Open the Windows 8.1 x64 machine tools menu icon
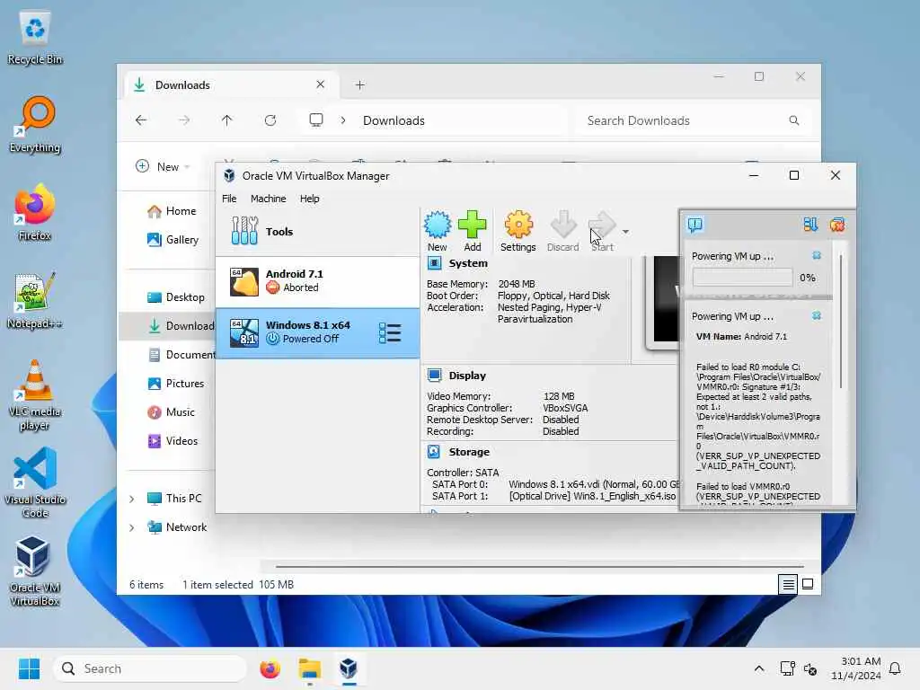Viewport: 920px width, 690px height. (390, 332)
